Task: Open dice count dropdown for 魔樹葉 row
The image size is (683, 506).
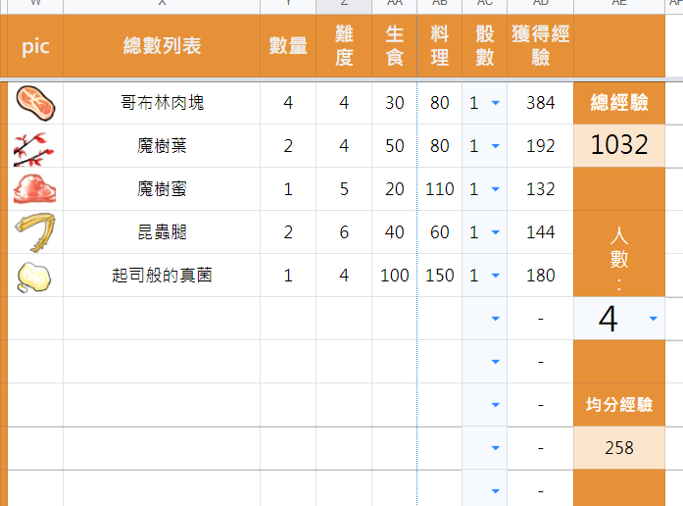Action: 495,146
